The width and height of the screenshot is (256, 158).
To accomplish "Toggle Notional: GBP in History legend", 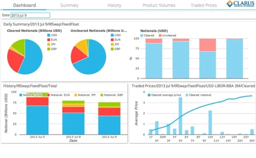I will coord(112,95).
